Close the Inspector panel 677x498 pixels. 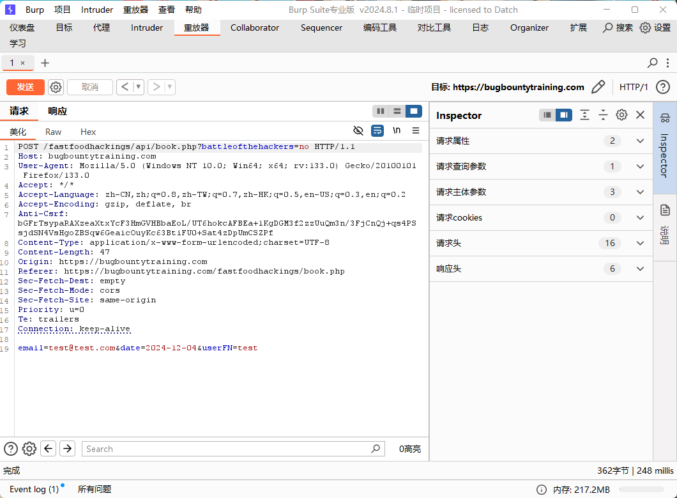[641, 115]
